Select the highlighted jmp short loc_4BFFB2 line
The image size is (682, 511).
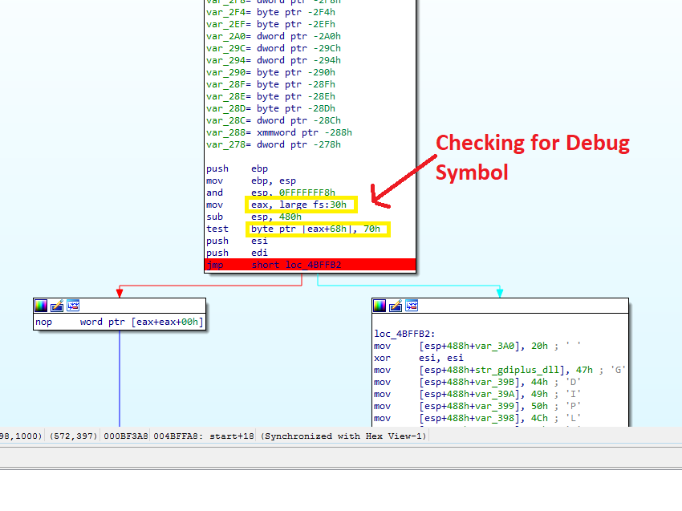311,265
